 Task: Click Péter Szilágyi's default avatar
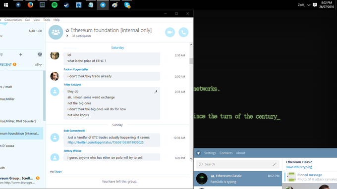tap(55, 92)
